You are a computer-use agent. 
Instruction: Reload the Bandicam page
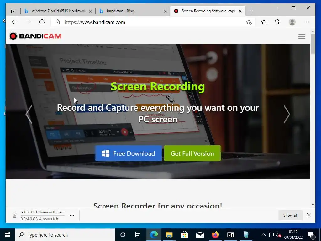coord(42,22)
